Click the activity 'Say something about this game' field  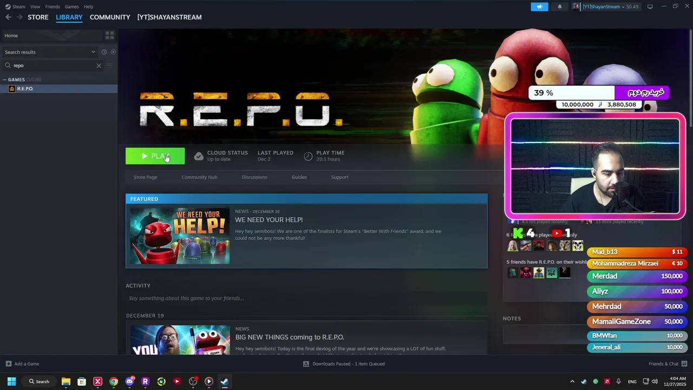[x=306, y=298]
